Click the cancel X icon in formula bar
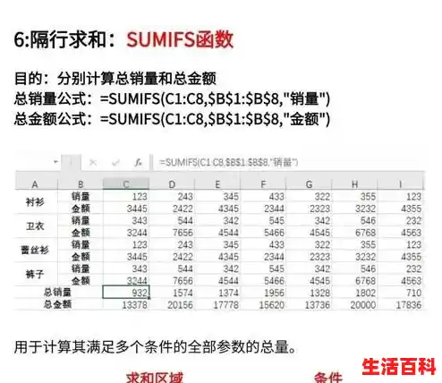The width and height of the screenshot is (442, 383). (93, 163)
